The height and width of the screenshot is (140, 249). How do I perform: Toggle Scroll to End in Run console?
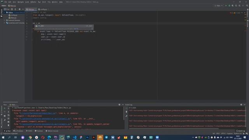[x=9, y=118]
